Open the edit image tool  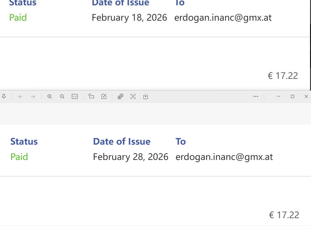coord(104,96)
